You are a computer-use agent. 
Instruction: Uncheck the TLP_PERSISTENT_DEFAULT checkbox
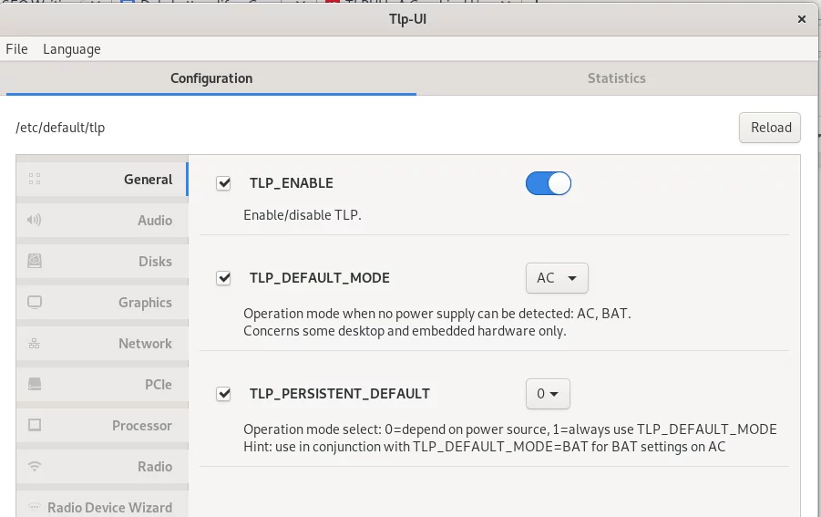tap(223, 394)
